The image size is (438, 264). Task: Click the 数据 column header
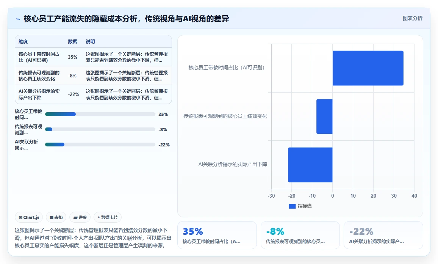pos(72,42)
